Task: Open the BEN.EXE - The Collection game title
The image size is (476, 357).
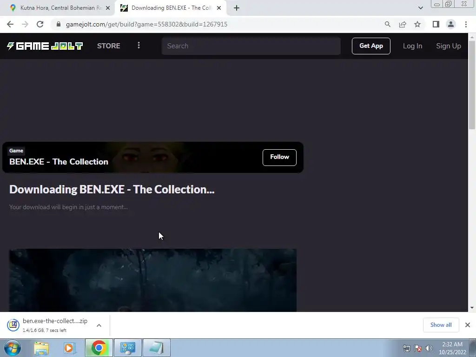Action: click(x=59, y=161)
